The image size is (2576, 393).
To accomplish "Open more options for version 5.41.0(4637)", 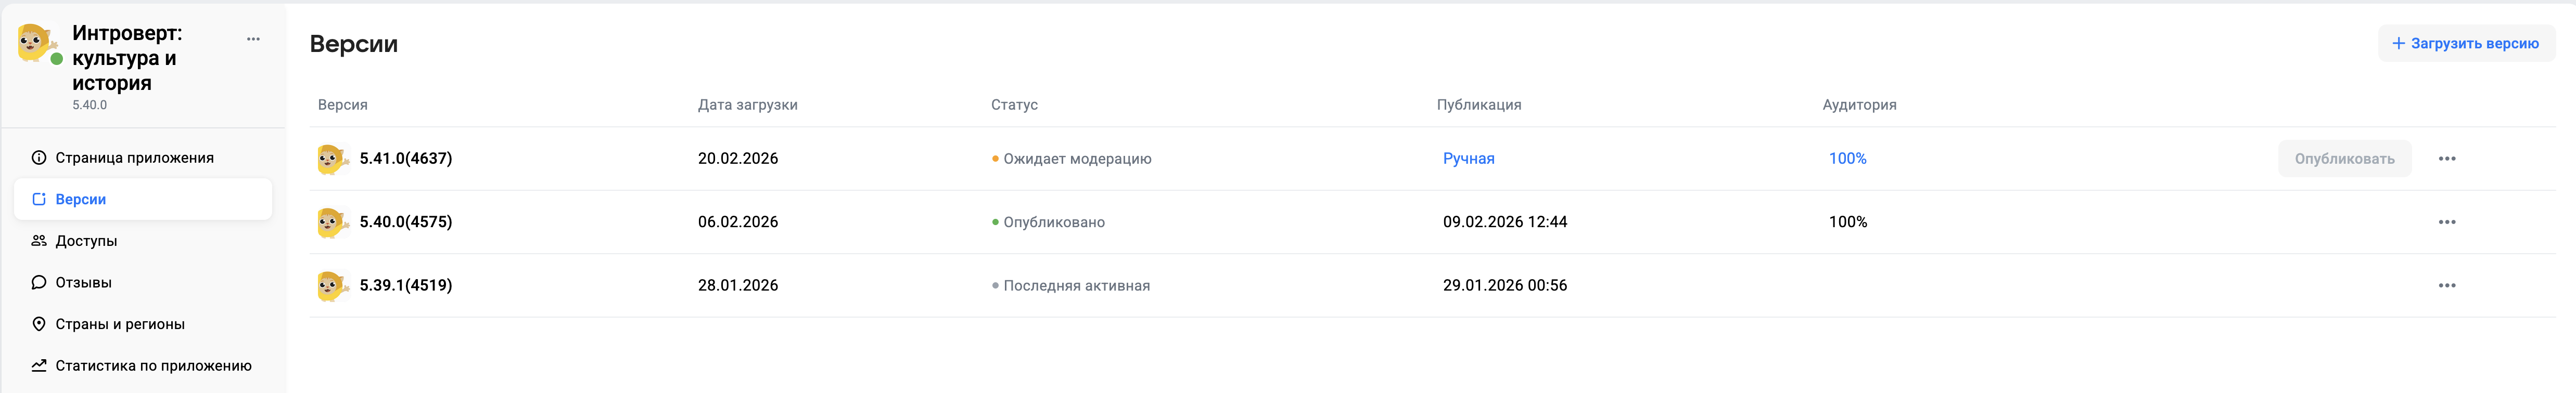I will click(x=2446, y=159).
